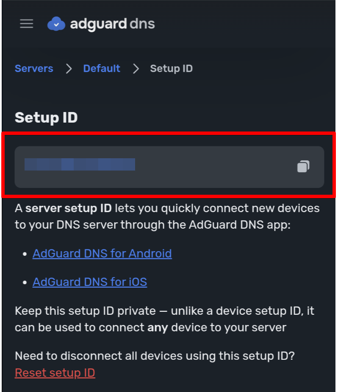Click the chevron before the Setup ID breadcrumb
Viewport: 338px width, 392px height.
pyautogui.click(x=136, y=68)
